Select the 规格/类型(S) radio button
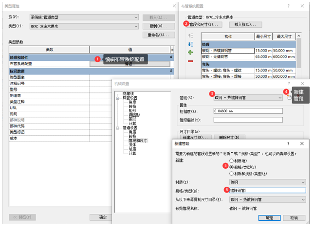 [x=231, y=167]
